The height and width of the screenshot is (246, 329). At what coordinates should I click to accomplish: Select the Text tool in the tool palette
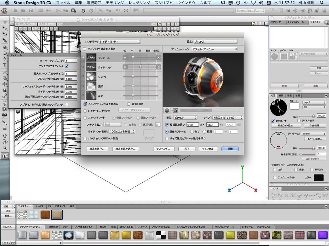point(5,65)
